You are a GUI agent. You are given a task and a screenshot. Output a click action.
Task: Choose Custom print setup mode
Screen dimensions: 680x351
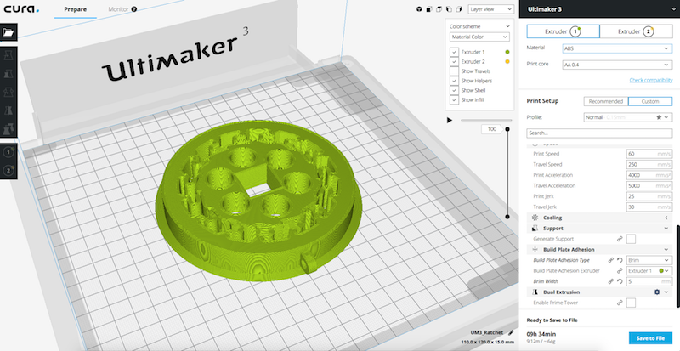tap(650, 101)
